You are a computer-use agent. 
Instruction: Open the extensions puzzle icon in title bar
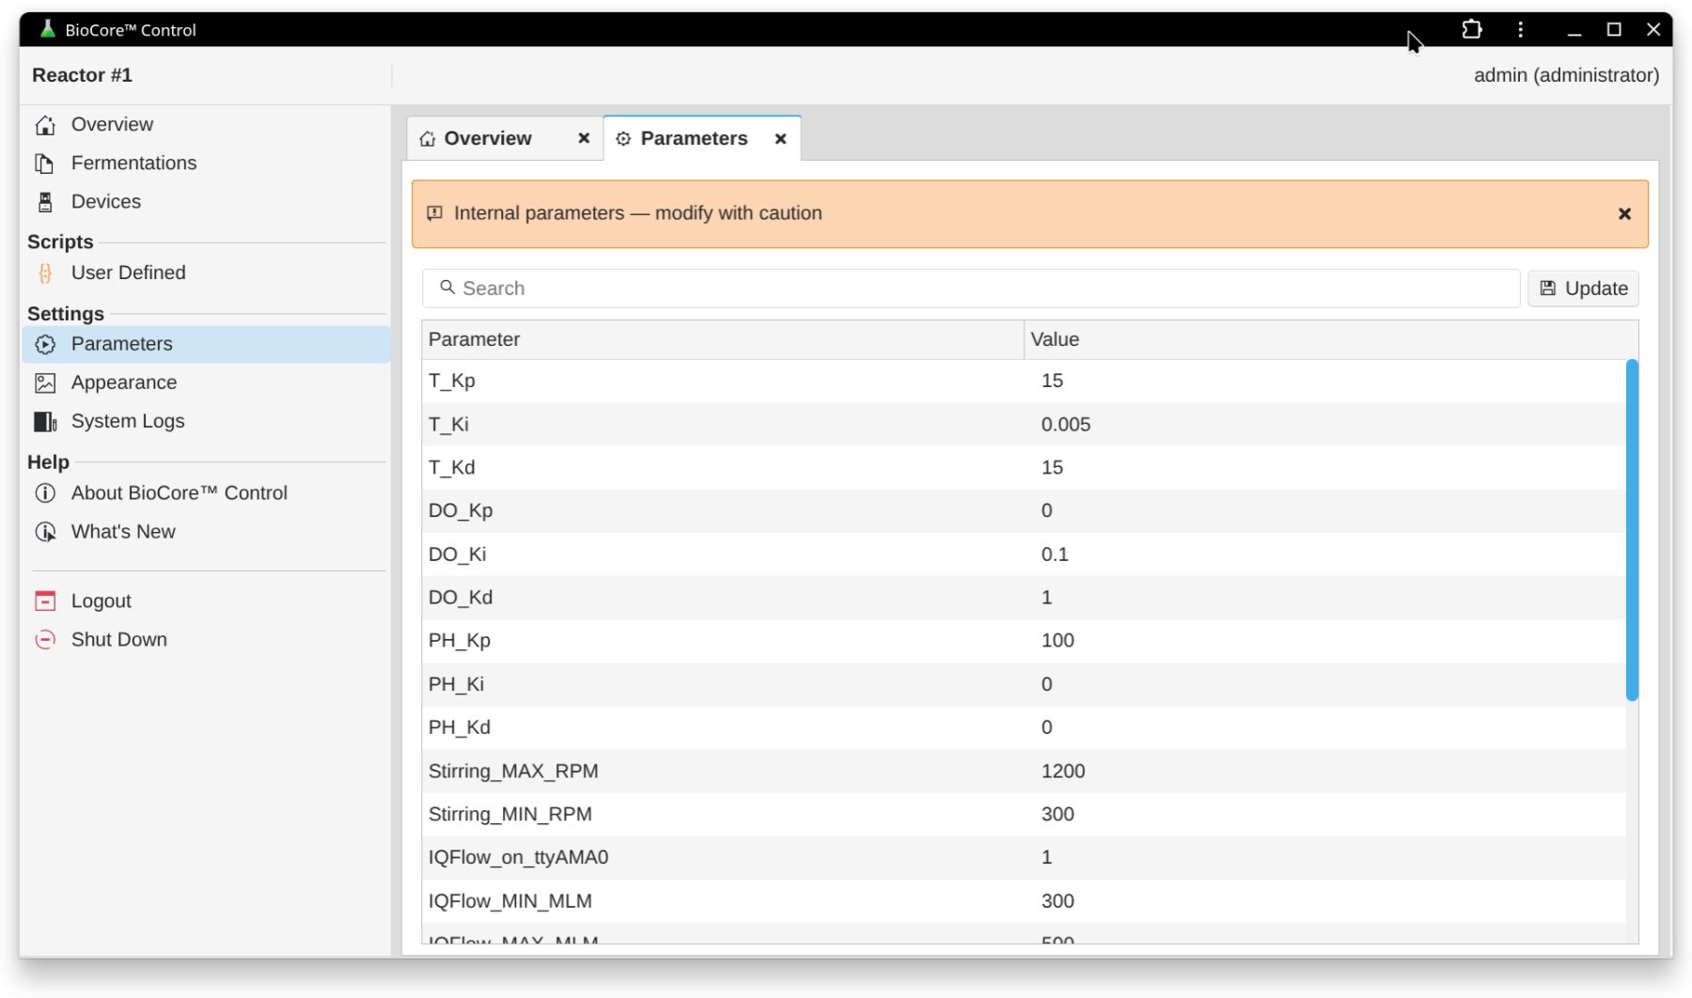1472,30
